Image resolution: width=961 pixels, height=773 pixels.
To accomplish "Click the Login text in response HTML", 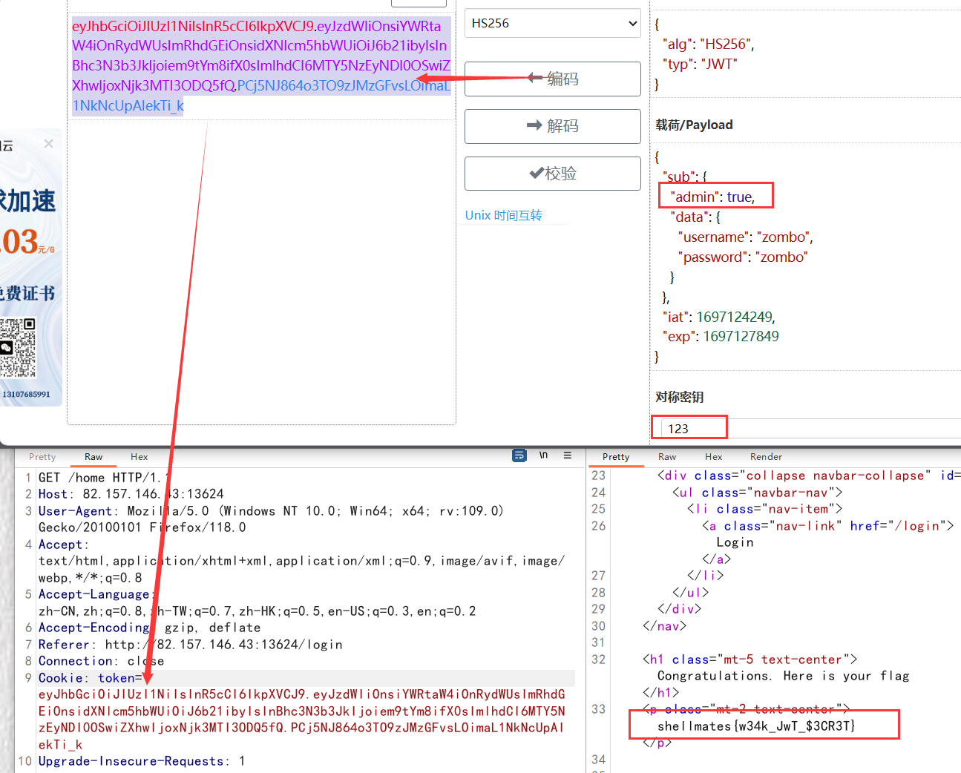I will tap(735, 542).
